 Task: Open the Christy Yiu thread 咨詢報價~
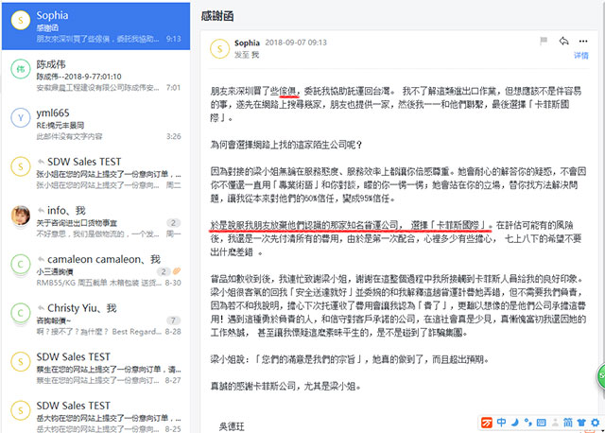pyautogui.click(x=95, y=320)
